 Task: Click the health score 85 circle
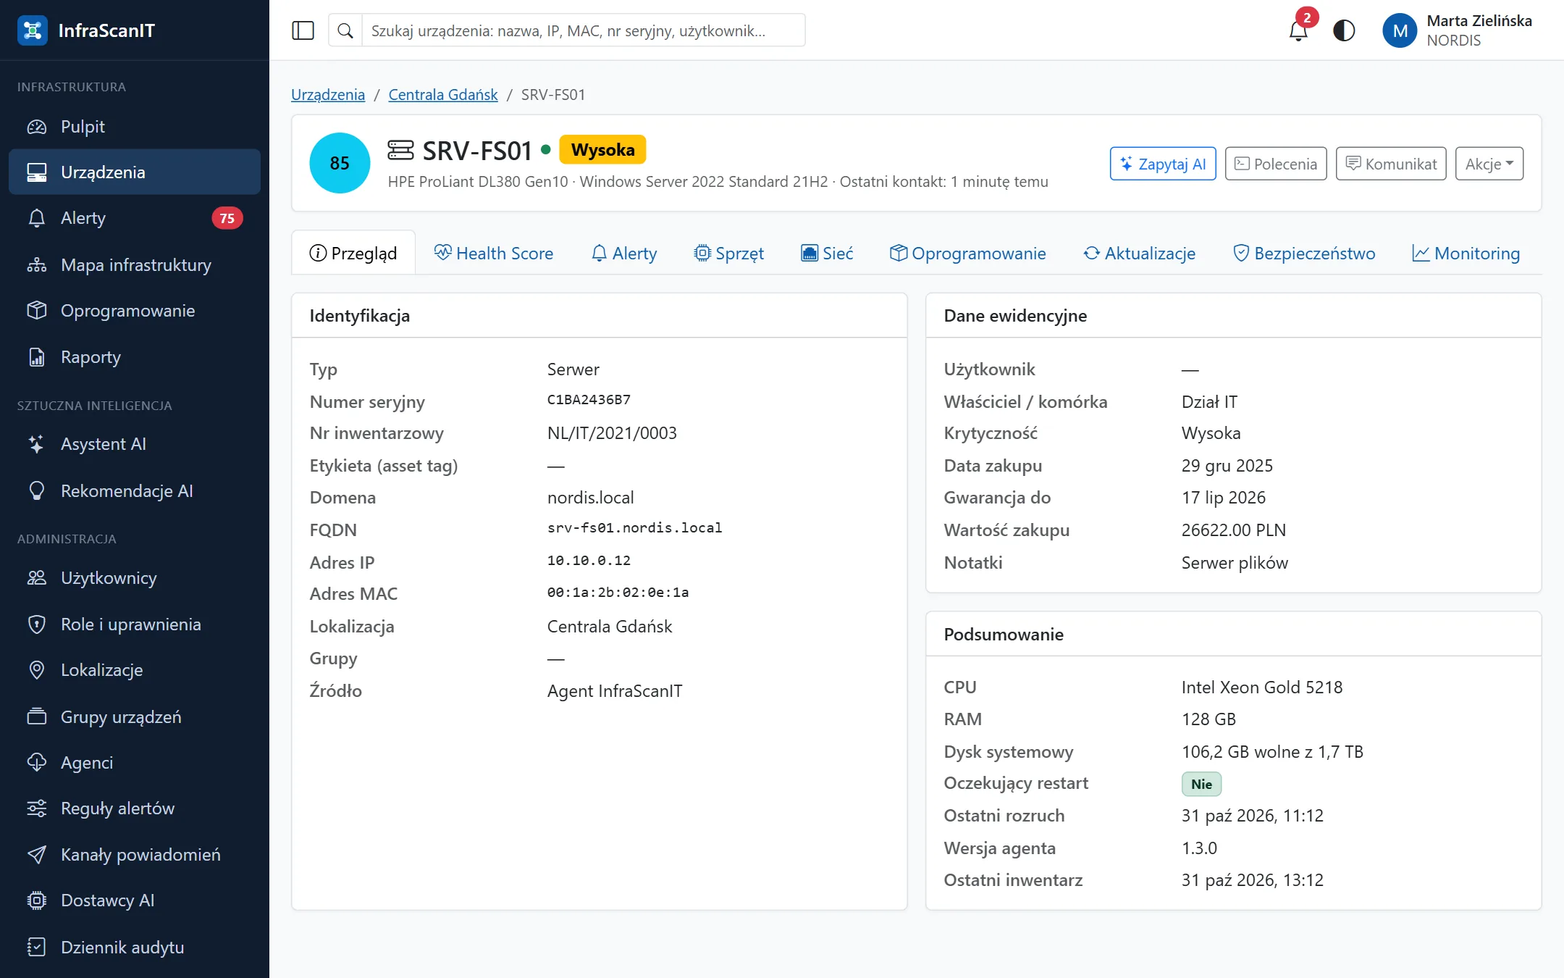coord(340,163)
